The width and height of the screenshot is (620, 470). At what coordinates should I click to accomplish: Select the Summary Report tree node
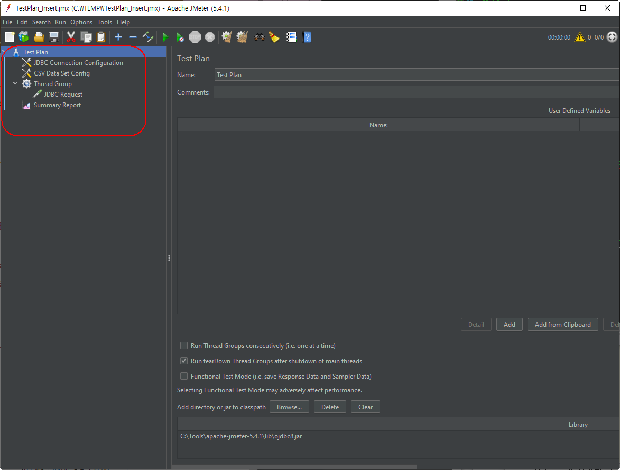tap(57, 105)
